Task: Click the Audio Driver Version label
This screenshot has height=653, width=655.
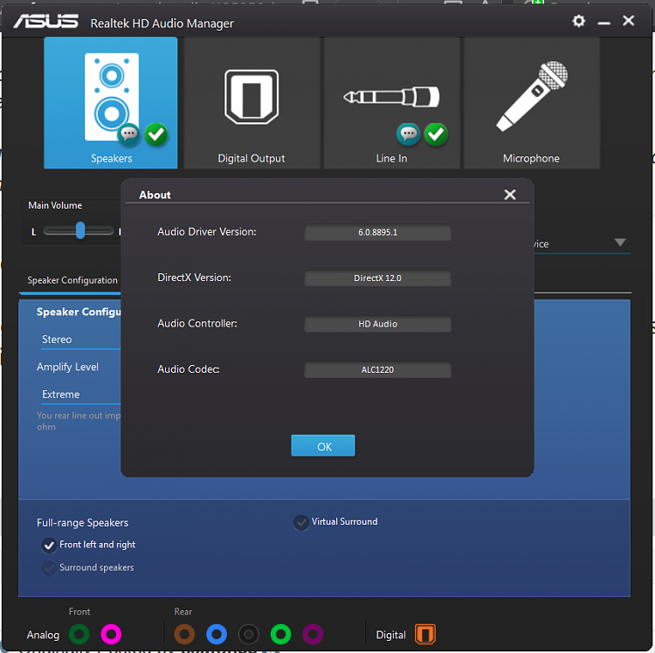Action: tap(207, 231)
